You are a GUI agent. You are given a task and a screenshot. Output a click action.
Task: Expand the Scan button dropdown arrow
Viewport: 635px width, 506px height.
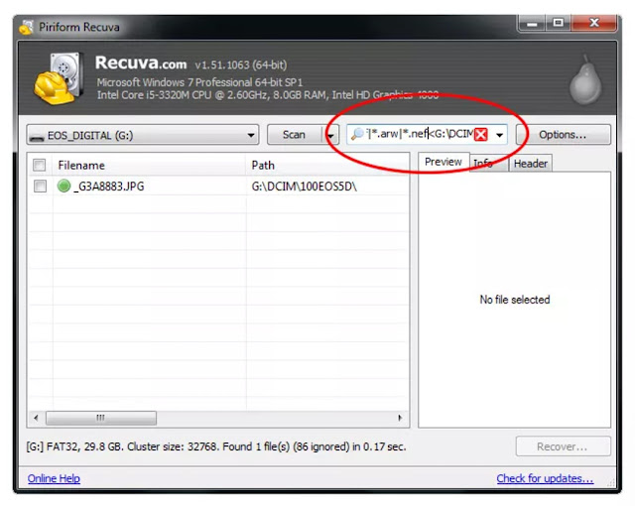point(331,135)
